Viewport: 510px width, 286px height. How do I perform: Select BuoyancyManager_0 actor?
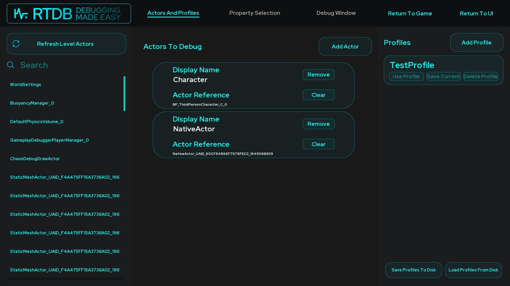tap(32, 103)
